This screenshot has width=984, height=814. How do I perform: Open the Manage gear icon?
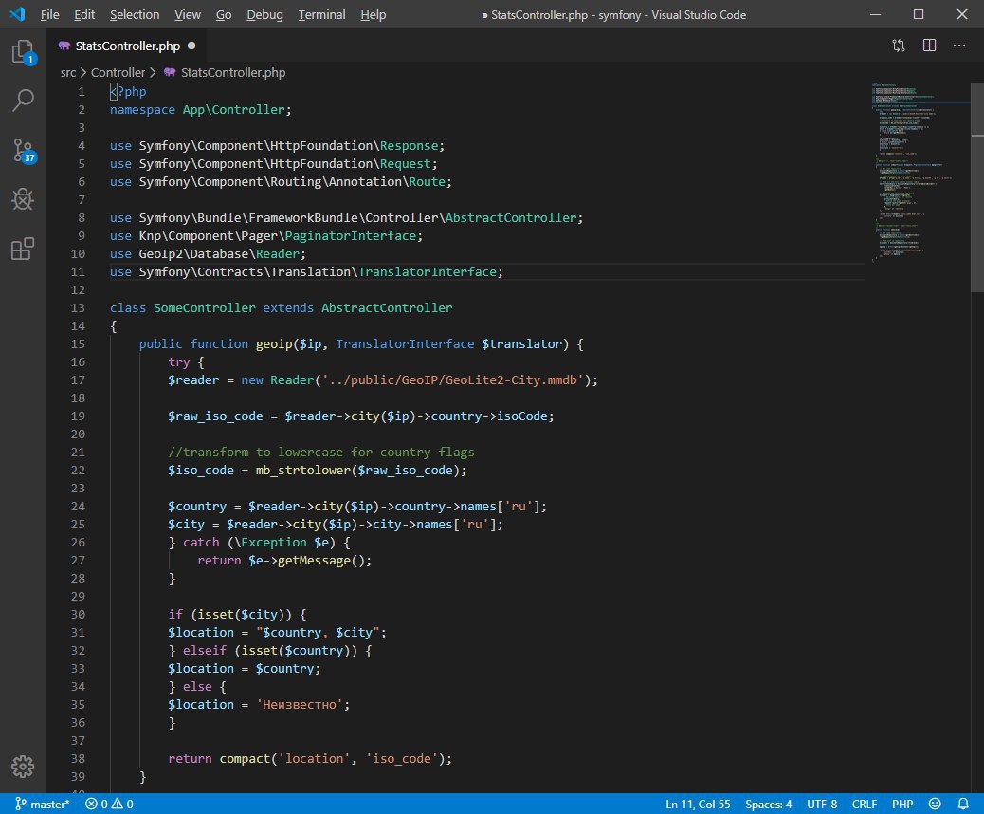click(x=23, y=767)
